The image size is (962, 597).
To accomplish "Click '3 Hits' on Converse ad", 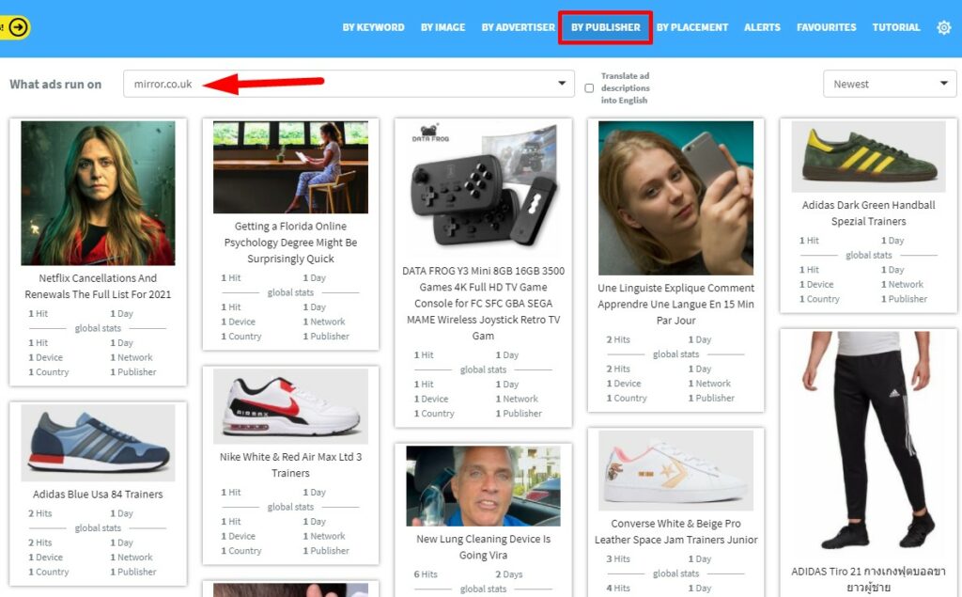I will (x=618, y=558).
